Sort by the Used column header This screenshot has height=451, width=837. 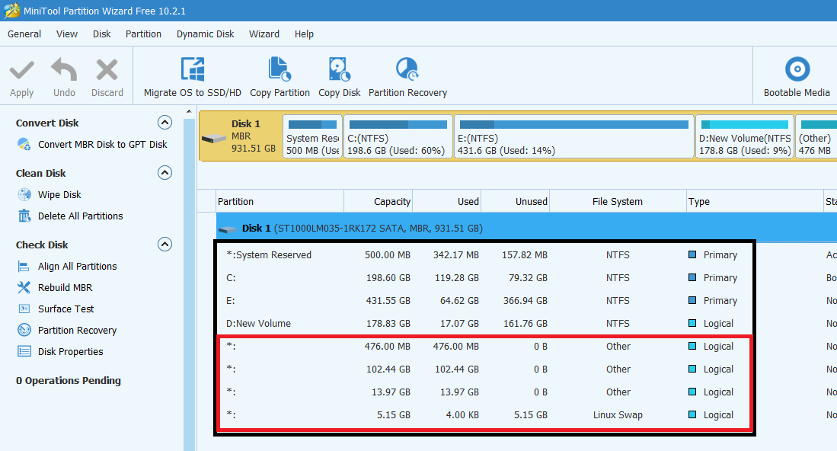click(447, 201)
